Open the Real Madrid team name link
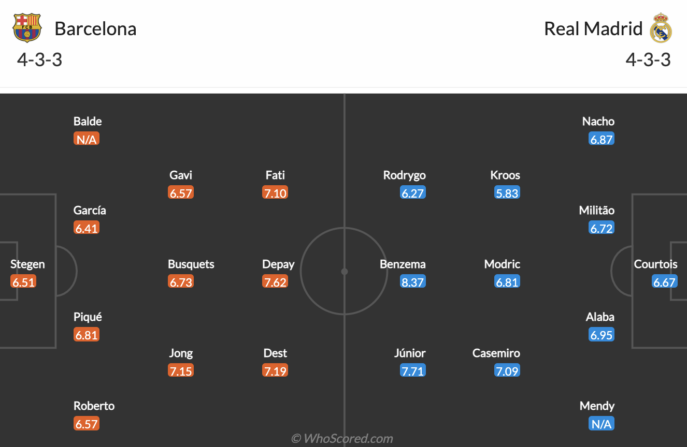This screenshot has height=447, width=687. click(x=593, y=28)
